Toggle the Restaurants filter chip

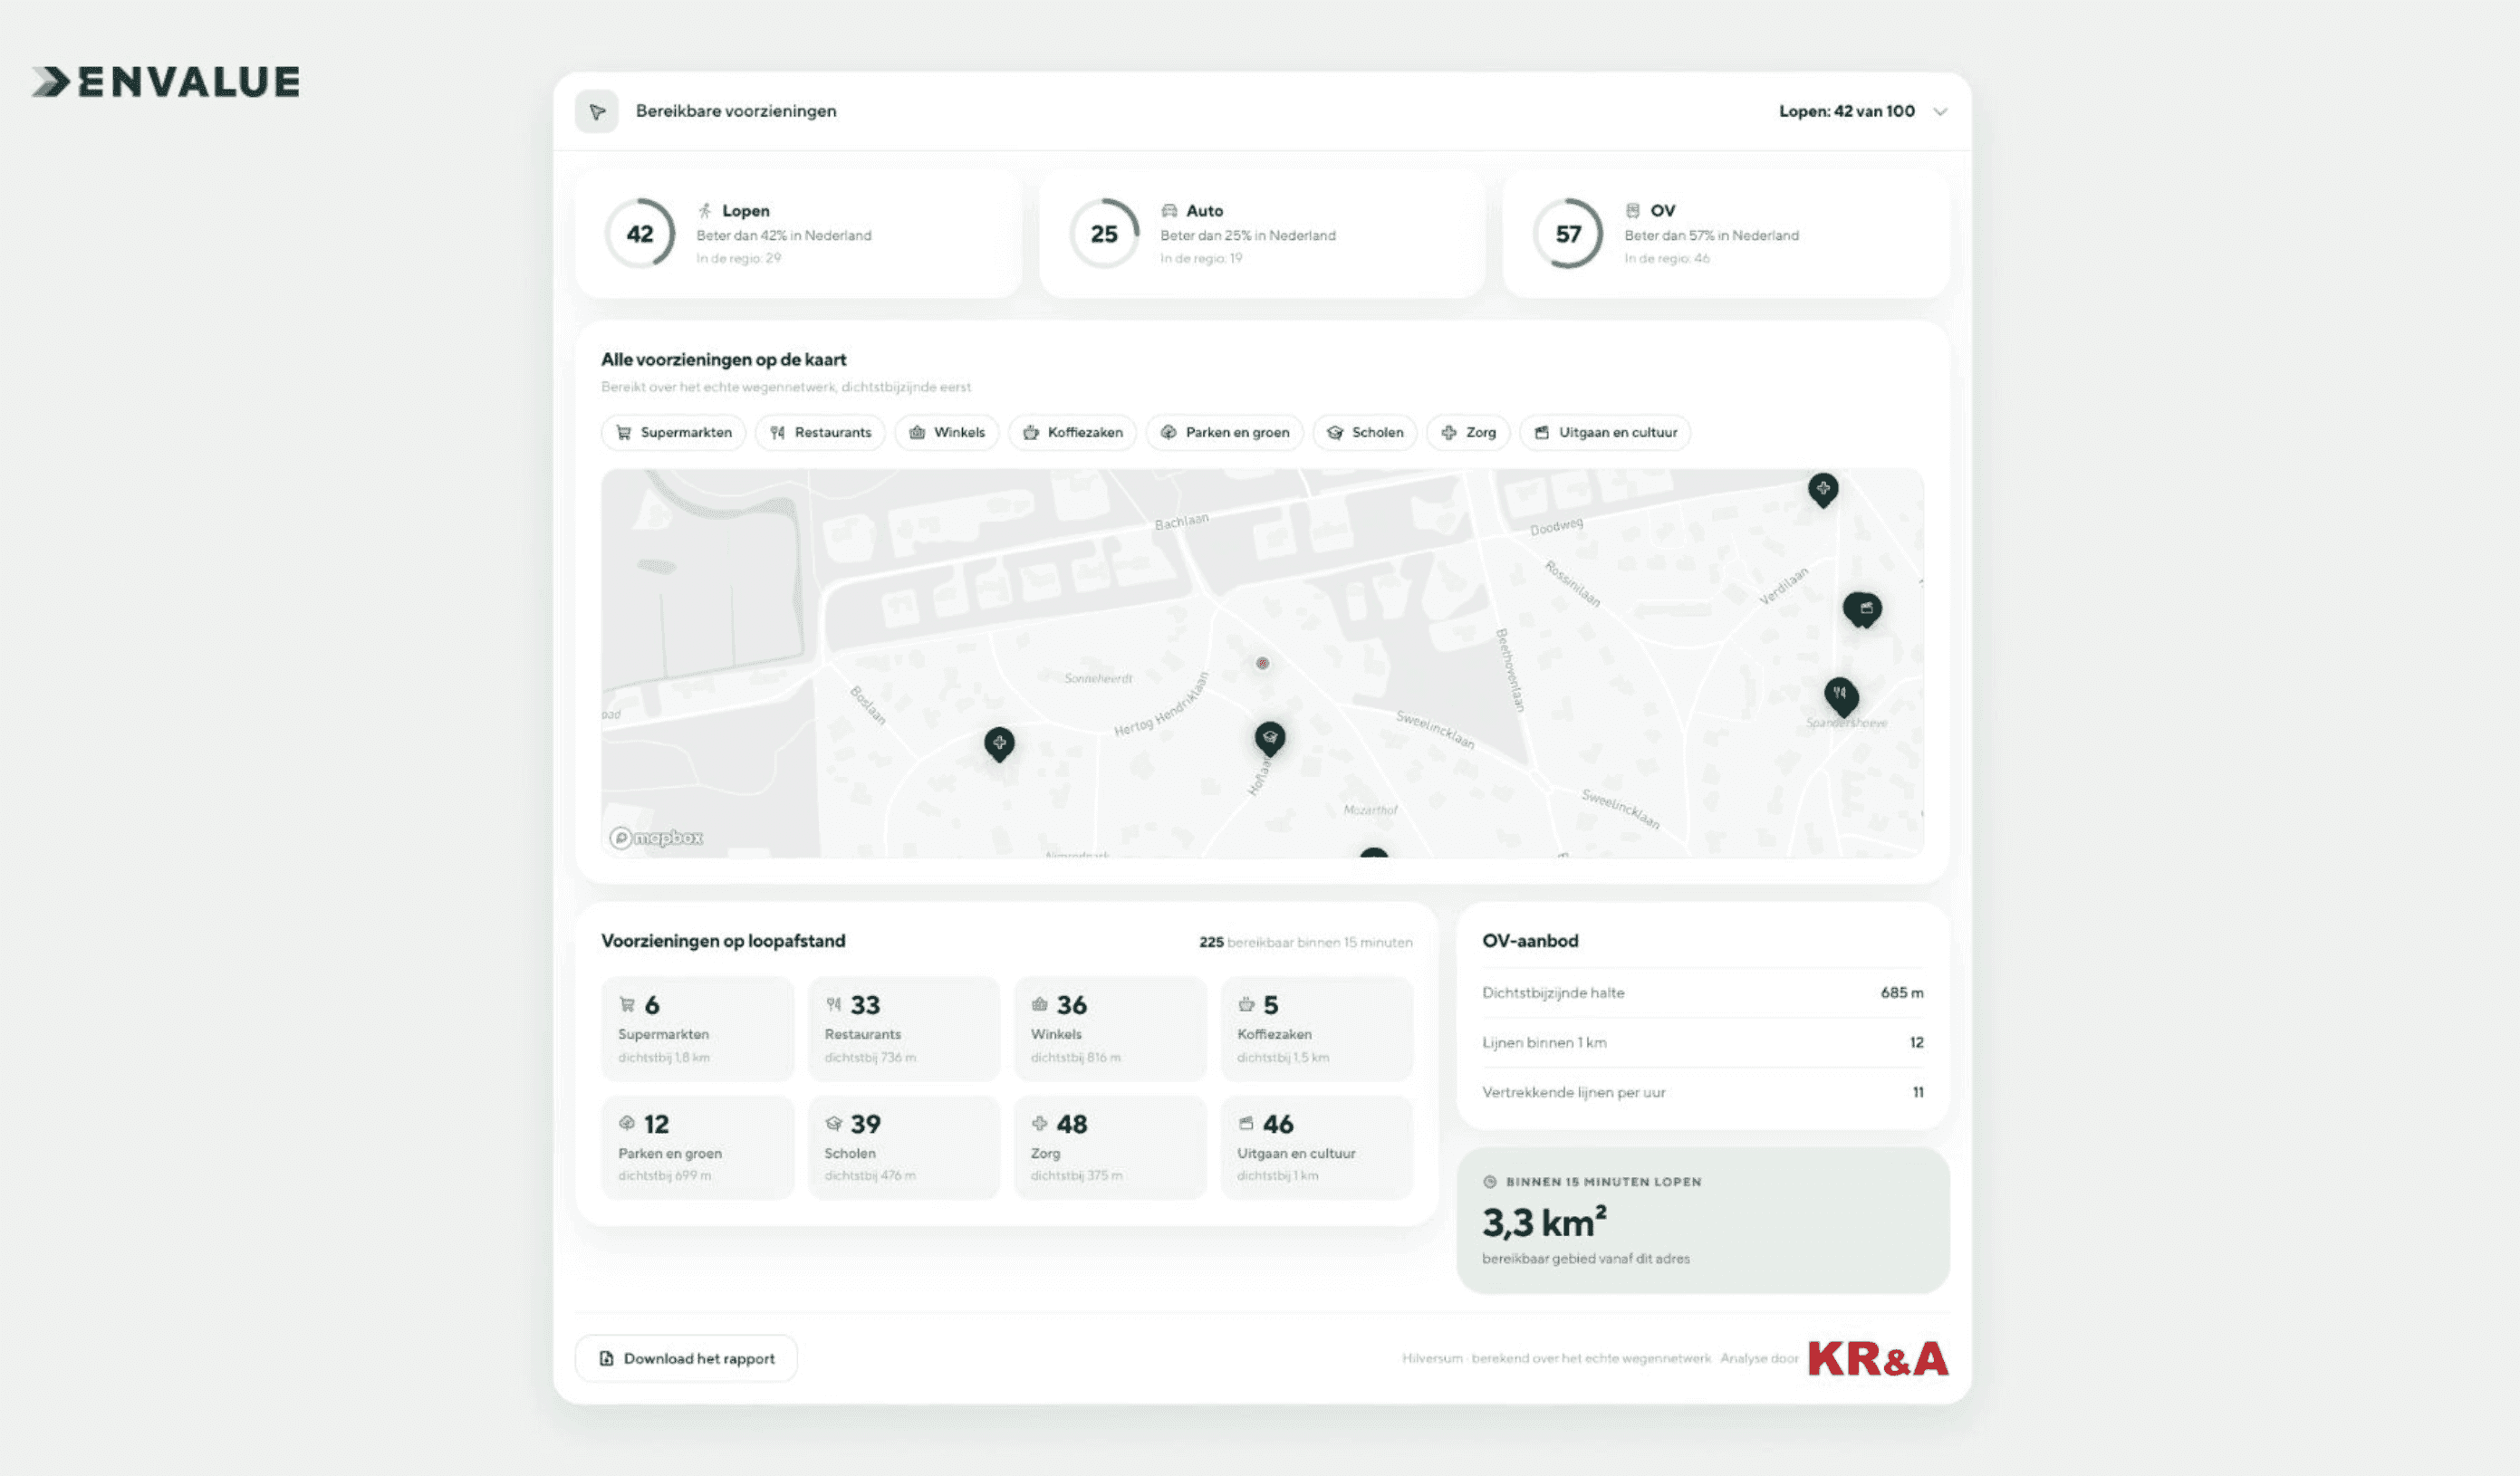(x=820, y=432)
